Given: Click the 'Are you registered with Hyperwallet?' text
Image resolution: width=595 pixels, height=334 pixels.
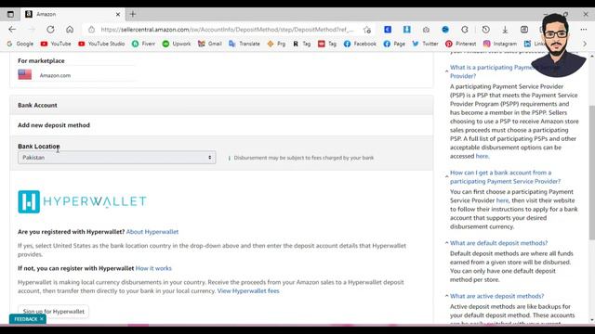Looking at the screenshot, I should pyautogui.click(x=71, y=231).
